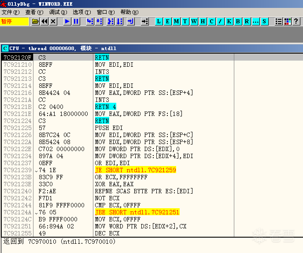
Task: Open the 帮助(H) menu
Action: 129,12
